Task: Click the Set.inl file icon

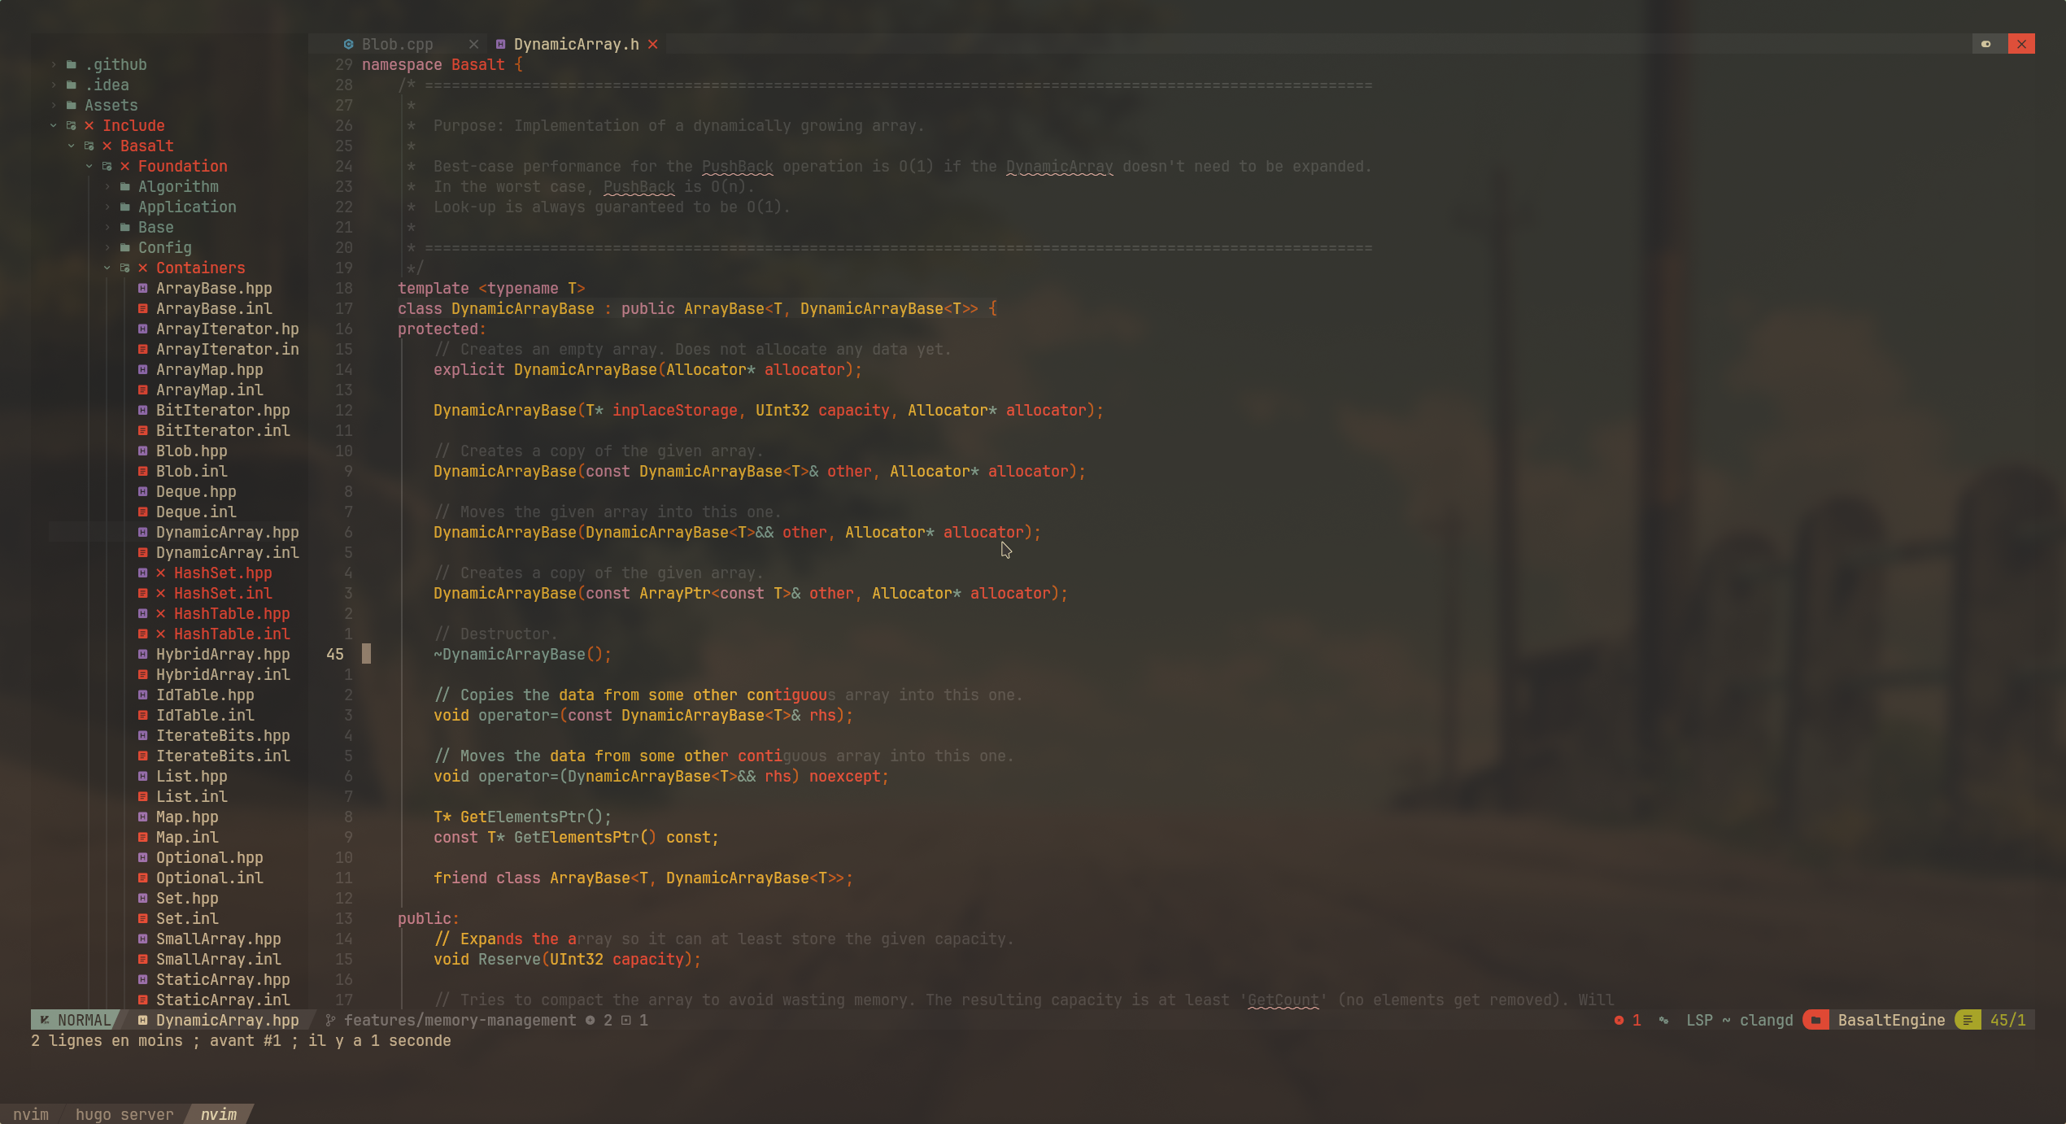Action: [x=142, y=918]
